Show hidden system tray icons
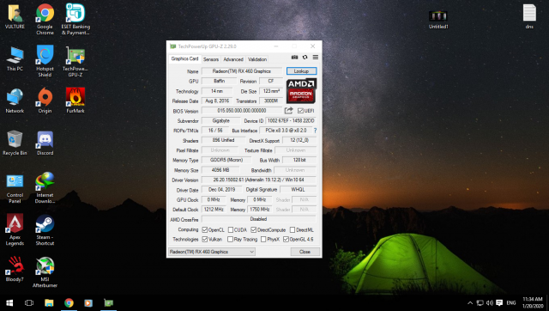 tap(470, 302)
